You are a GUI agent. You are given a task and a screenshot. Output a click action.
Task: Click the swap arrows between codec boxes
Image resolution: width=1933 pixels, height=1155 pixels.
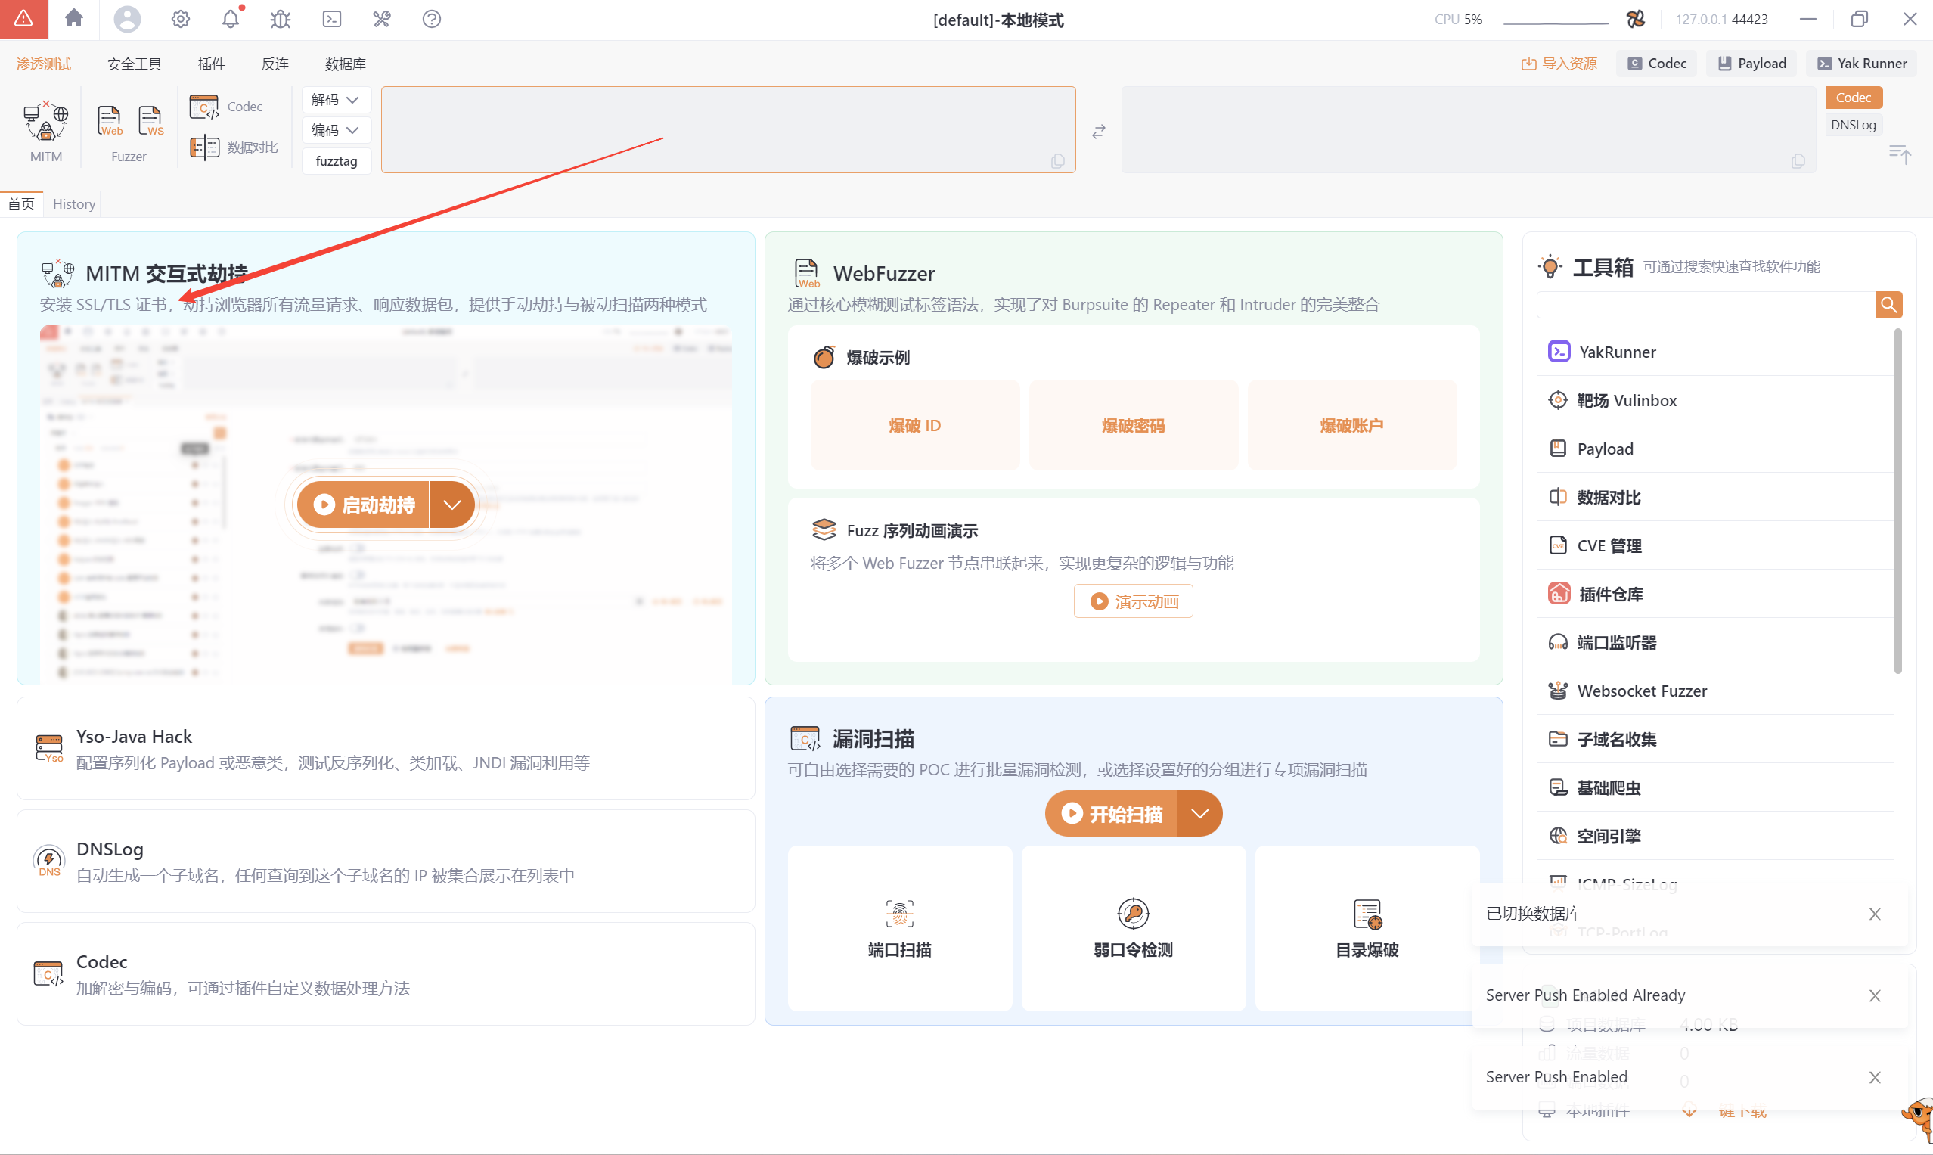click(x=1098, y=132)
